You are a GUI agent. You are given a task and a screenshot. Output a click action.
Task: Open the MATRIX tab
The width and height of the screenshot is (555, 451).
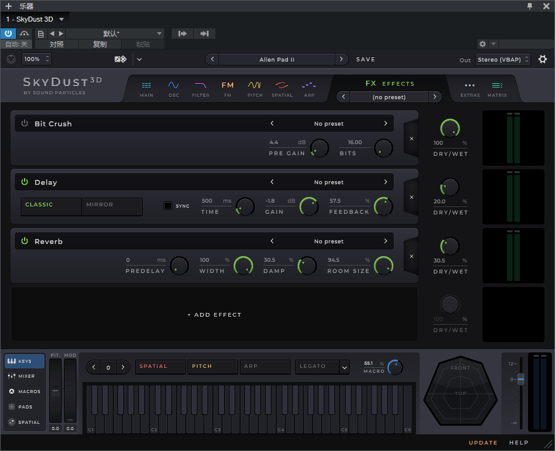point(497,89)
